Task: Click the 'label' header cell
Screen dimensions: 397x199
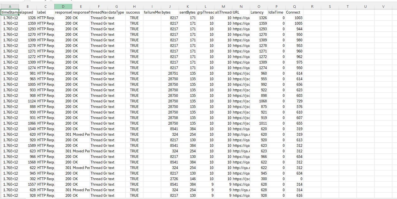Action: [x=45, y=12]
